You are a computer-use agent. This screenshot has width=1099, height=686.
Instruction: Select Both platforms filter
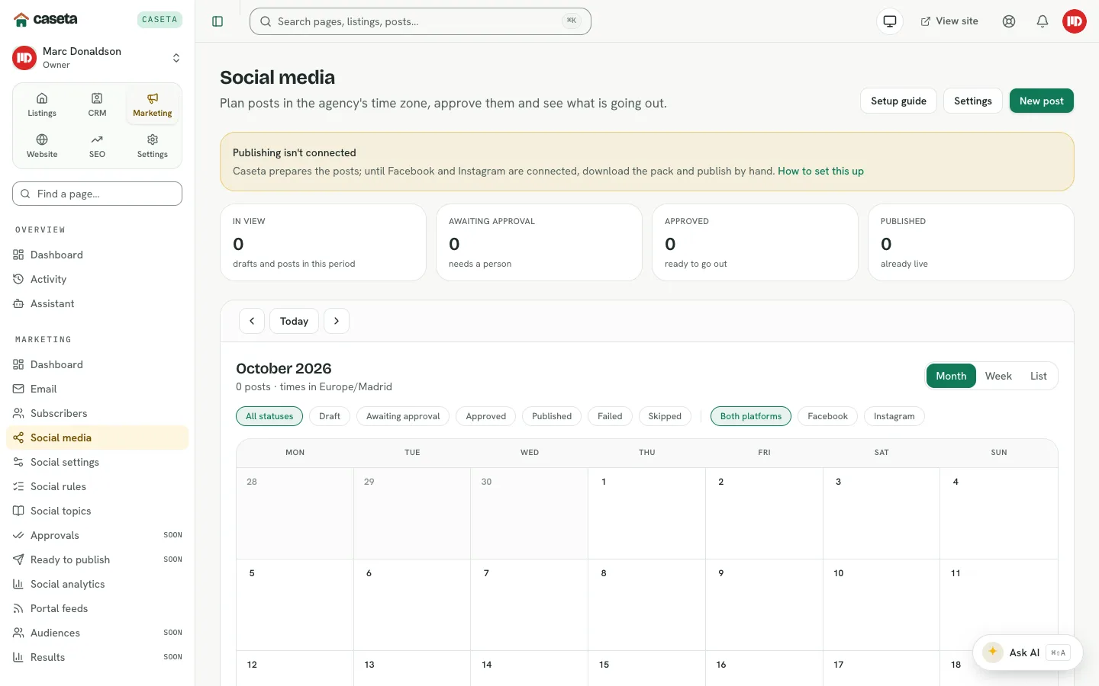[x=751, y=416]
